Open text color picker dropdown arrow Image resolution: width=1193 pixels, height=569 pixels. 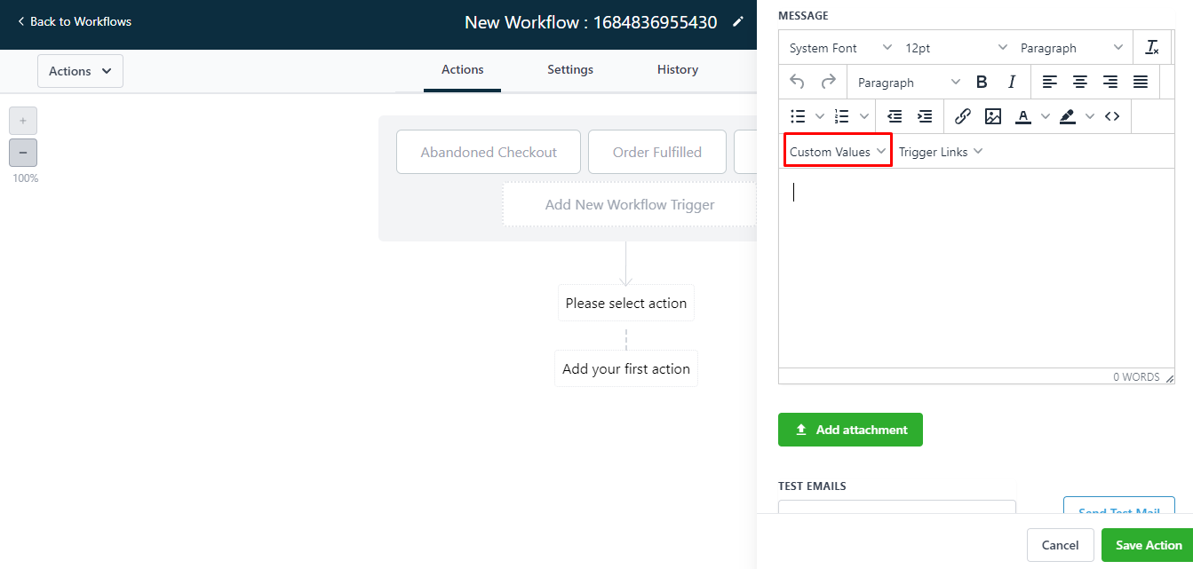pos(1046,116)
